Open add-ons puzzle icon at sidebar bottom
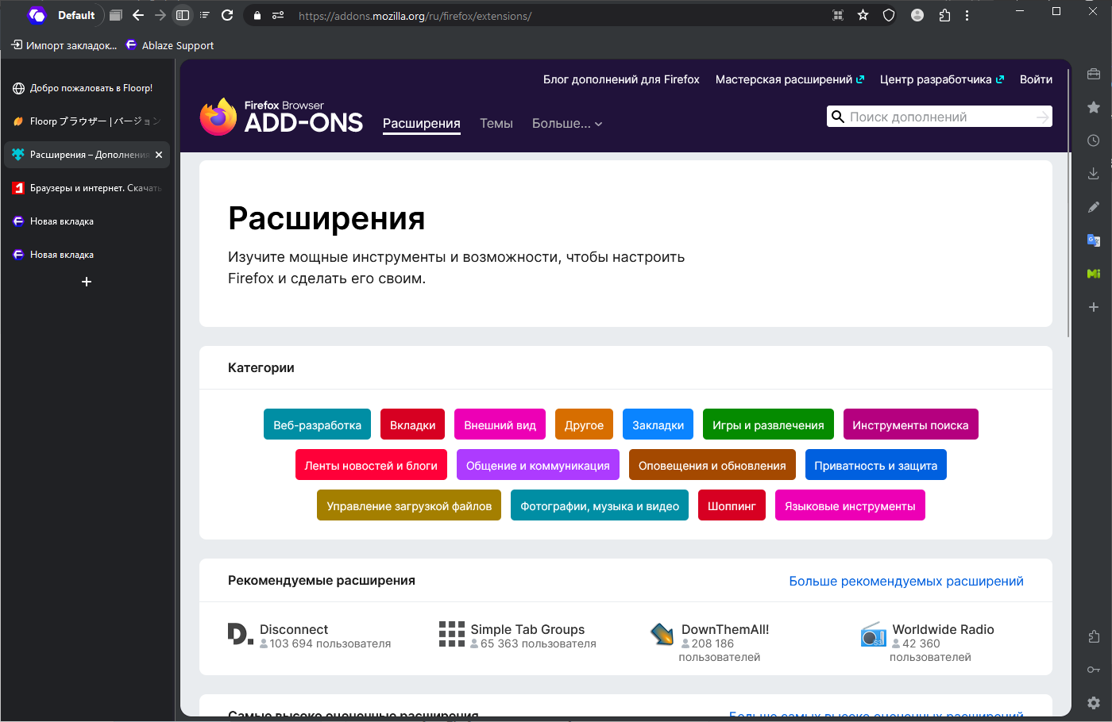The height and width of the screenshot is (722, 1112). pos(1094,636)
